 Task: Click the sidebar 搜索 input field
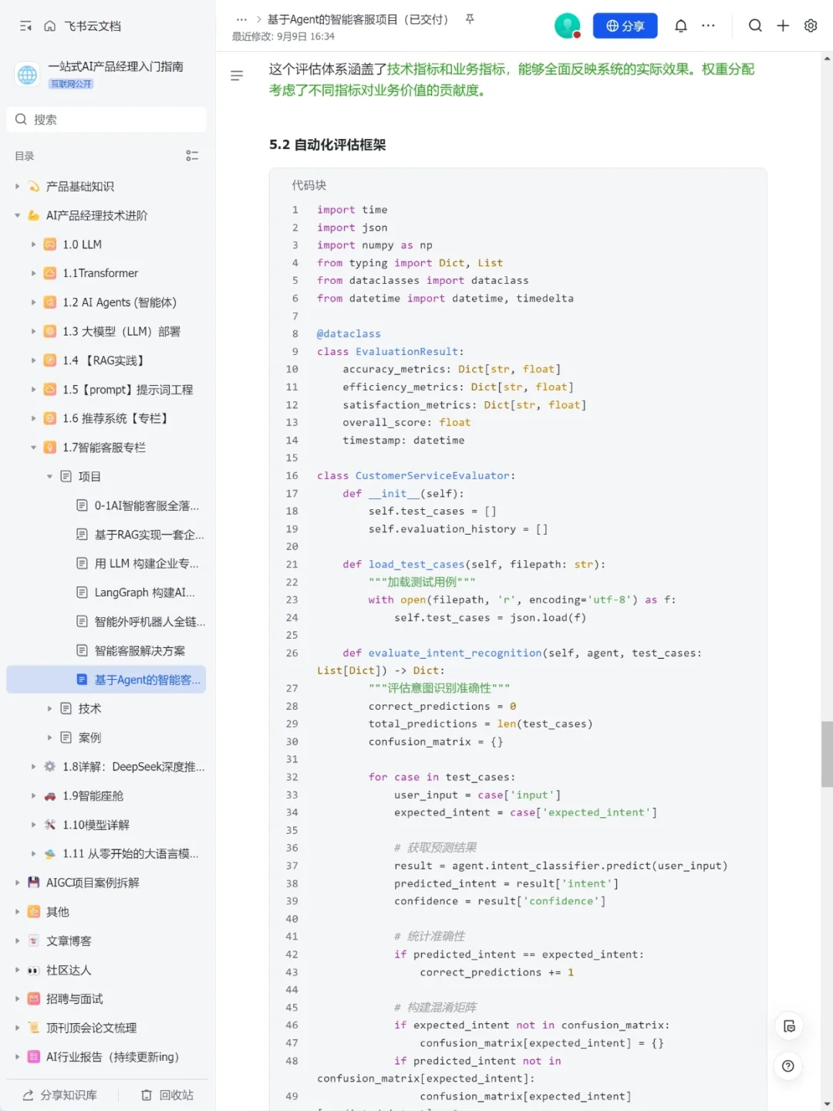click(106, 120)
